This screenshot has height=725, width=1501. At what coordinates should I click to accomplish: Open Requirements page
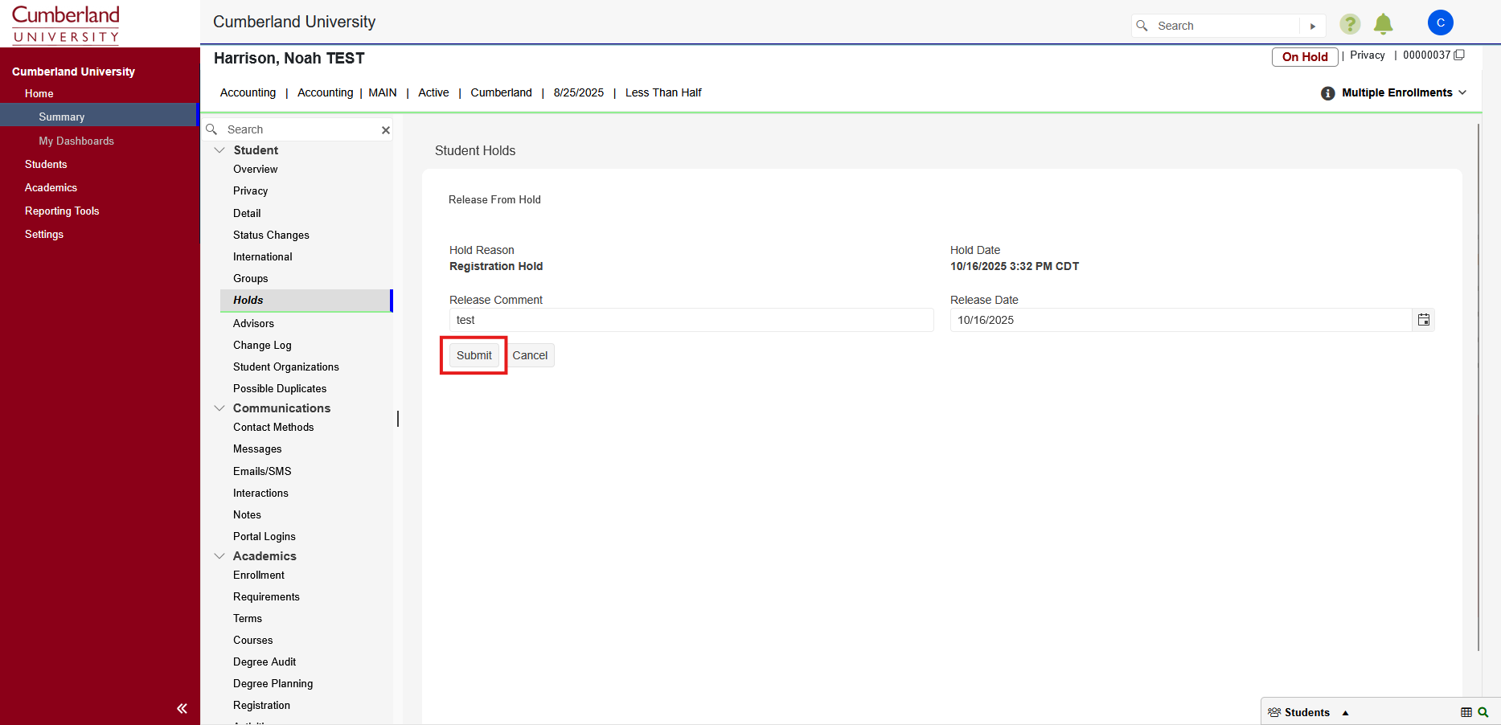click(266, 596)
